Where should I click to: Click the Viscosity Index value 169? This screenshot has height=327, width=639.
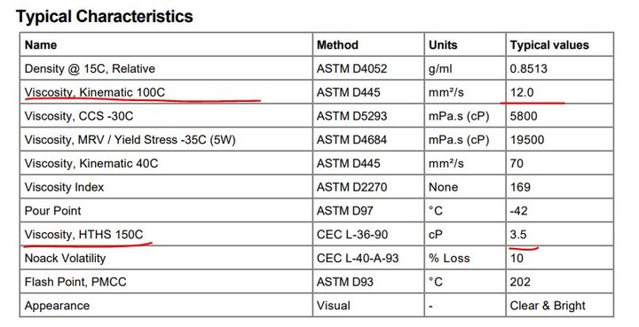pyautogui.click(x=520, y=187)
